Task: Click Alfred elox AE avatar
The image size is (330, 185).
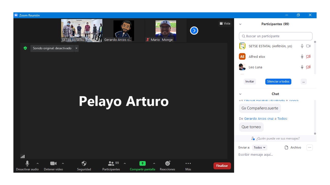Action: tap(242, 57)
